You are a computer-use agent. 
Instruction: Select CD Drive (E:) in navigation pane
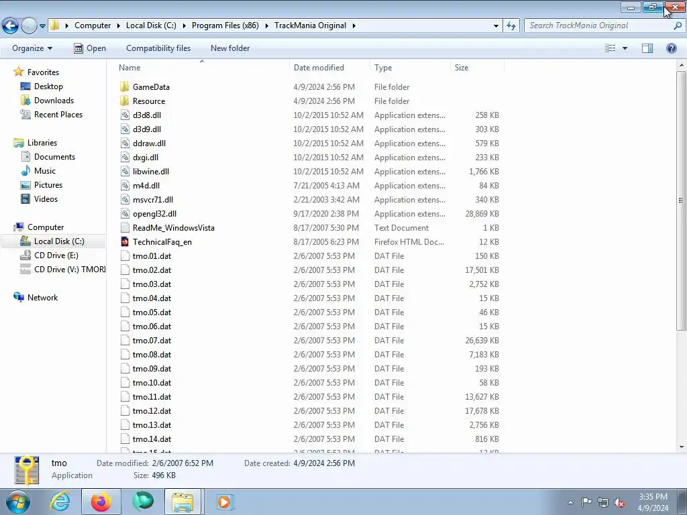(56, 255)
